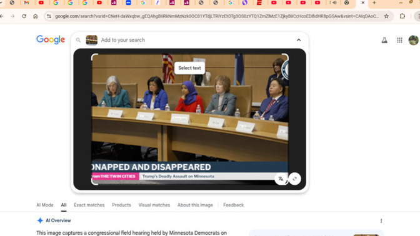Switch to the Gmail browser tab
This screenshot has width=420, height=236.
click(x=26, y=2)
